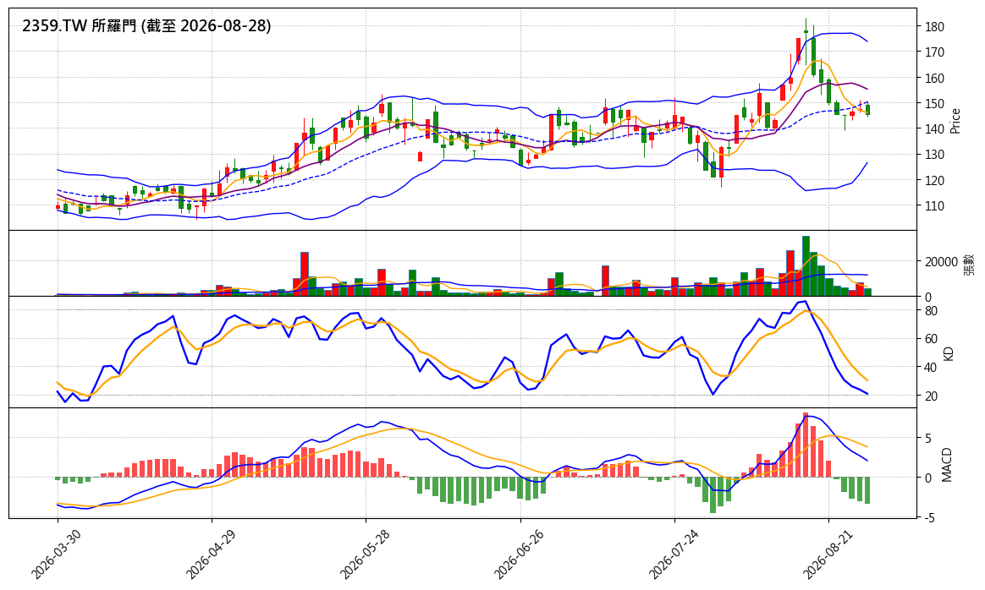This screenshot has width=985, height=590.
Task: Click the highest candlestick near 183
Action: (806, 41)
